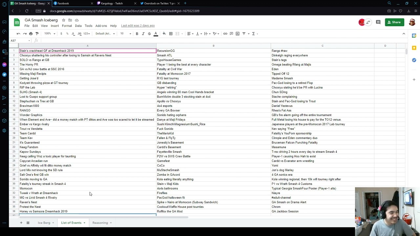Screen dimensions: 420x236
Task: Show all sheets list icon
Action: (28, 223)
